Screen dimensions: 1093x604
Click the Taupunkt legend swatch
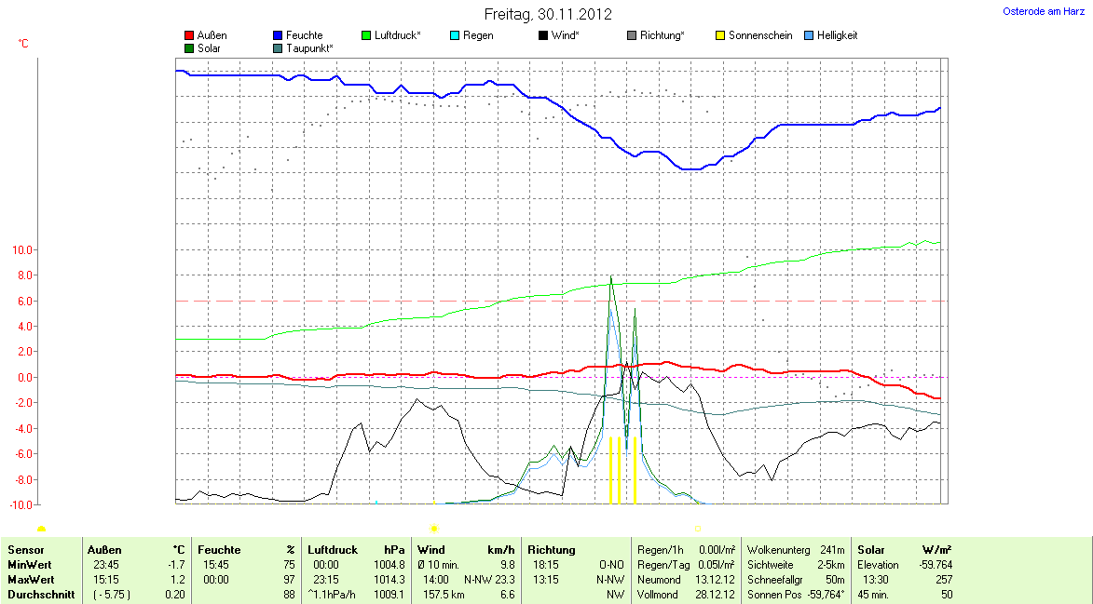[278, 48]
